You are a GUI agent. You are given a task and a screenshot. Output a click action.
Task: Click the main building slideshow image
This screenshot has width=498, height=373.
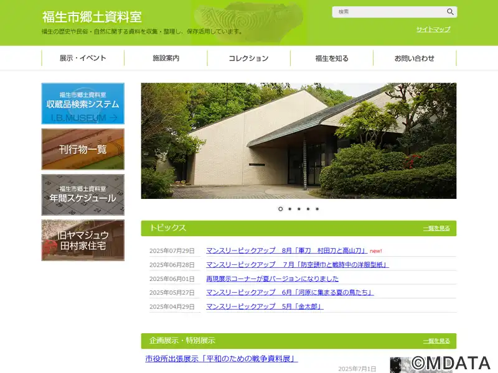(299, 141)
